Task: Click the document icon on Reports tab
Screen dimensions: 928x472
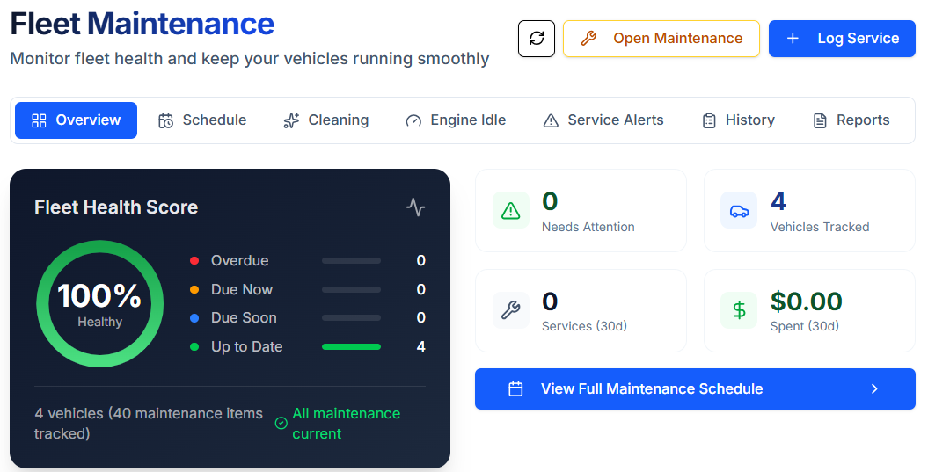Action: click(x=820, y=120)
